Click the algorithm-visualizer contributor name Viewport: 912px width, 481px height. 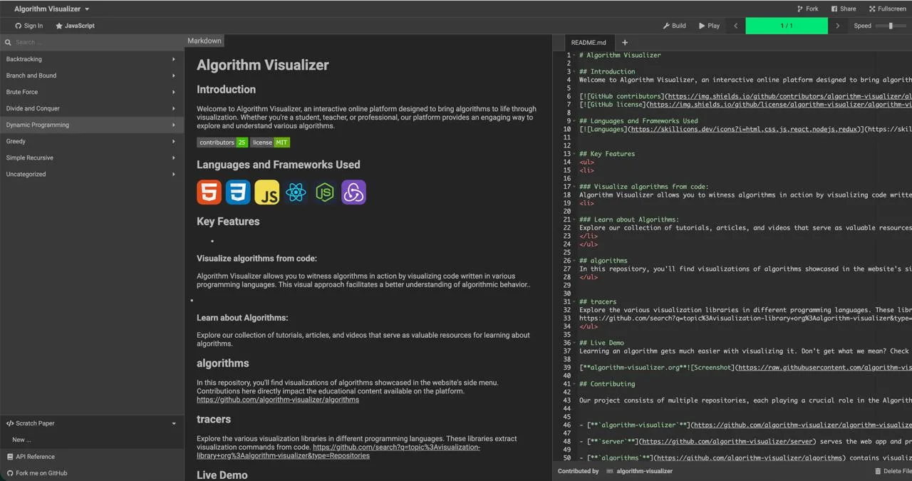point(644,471)
